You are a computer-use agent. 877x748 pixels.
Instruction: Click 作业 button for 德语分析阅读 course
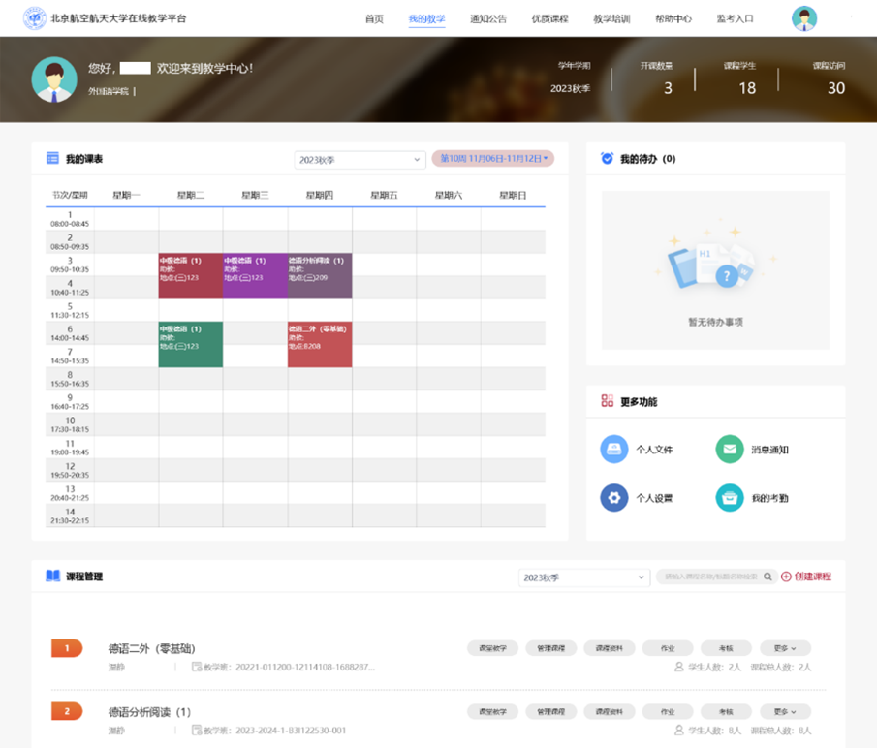click(667, 710)
